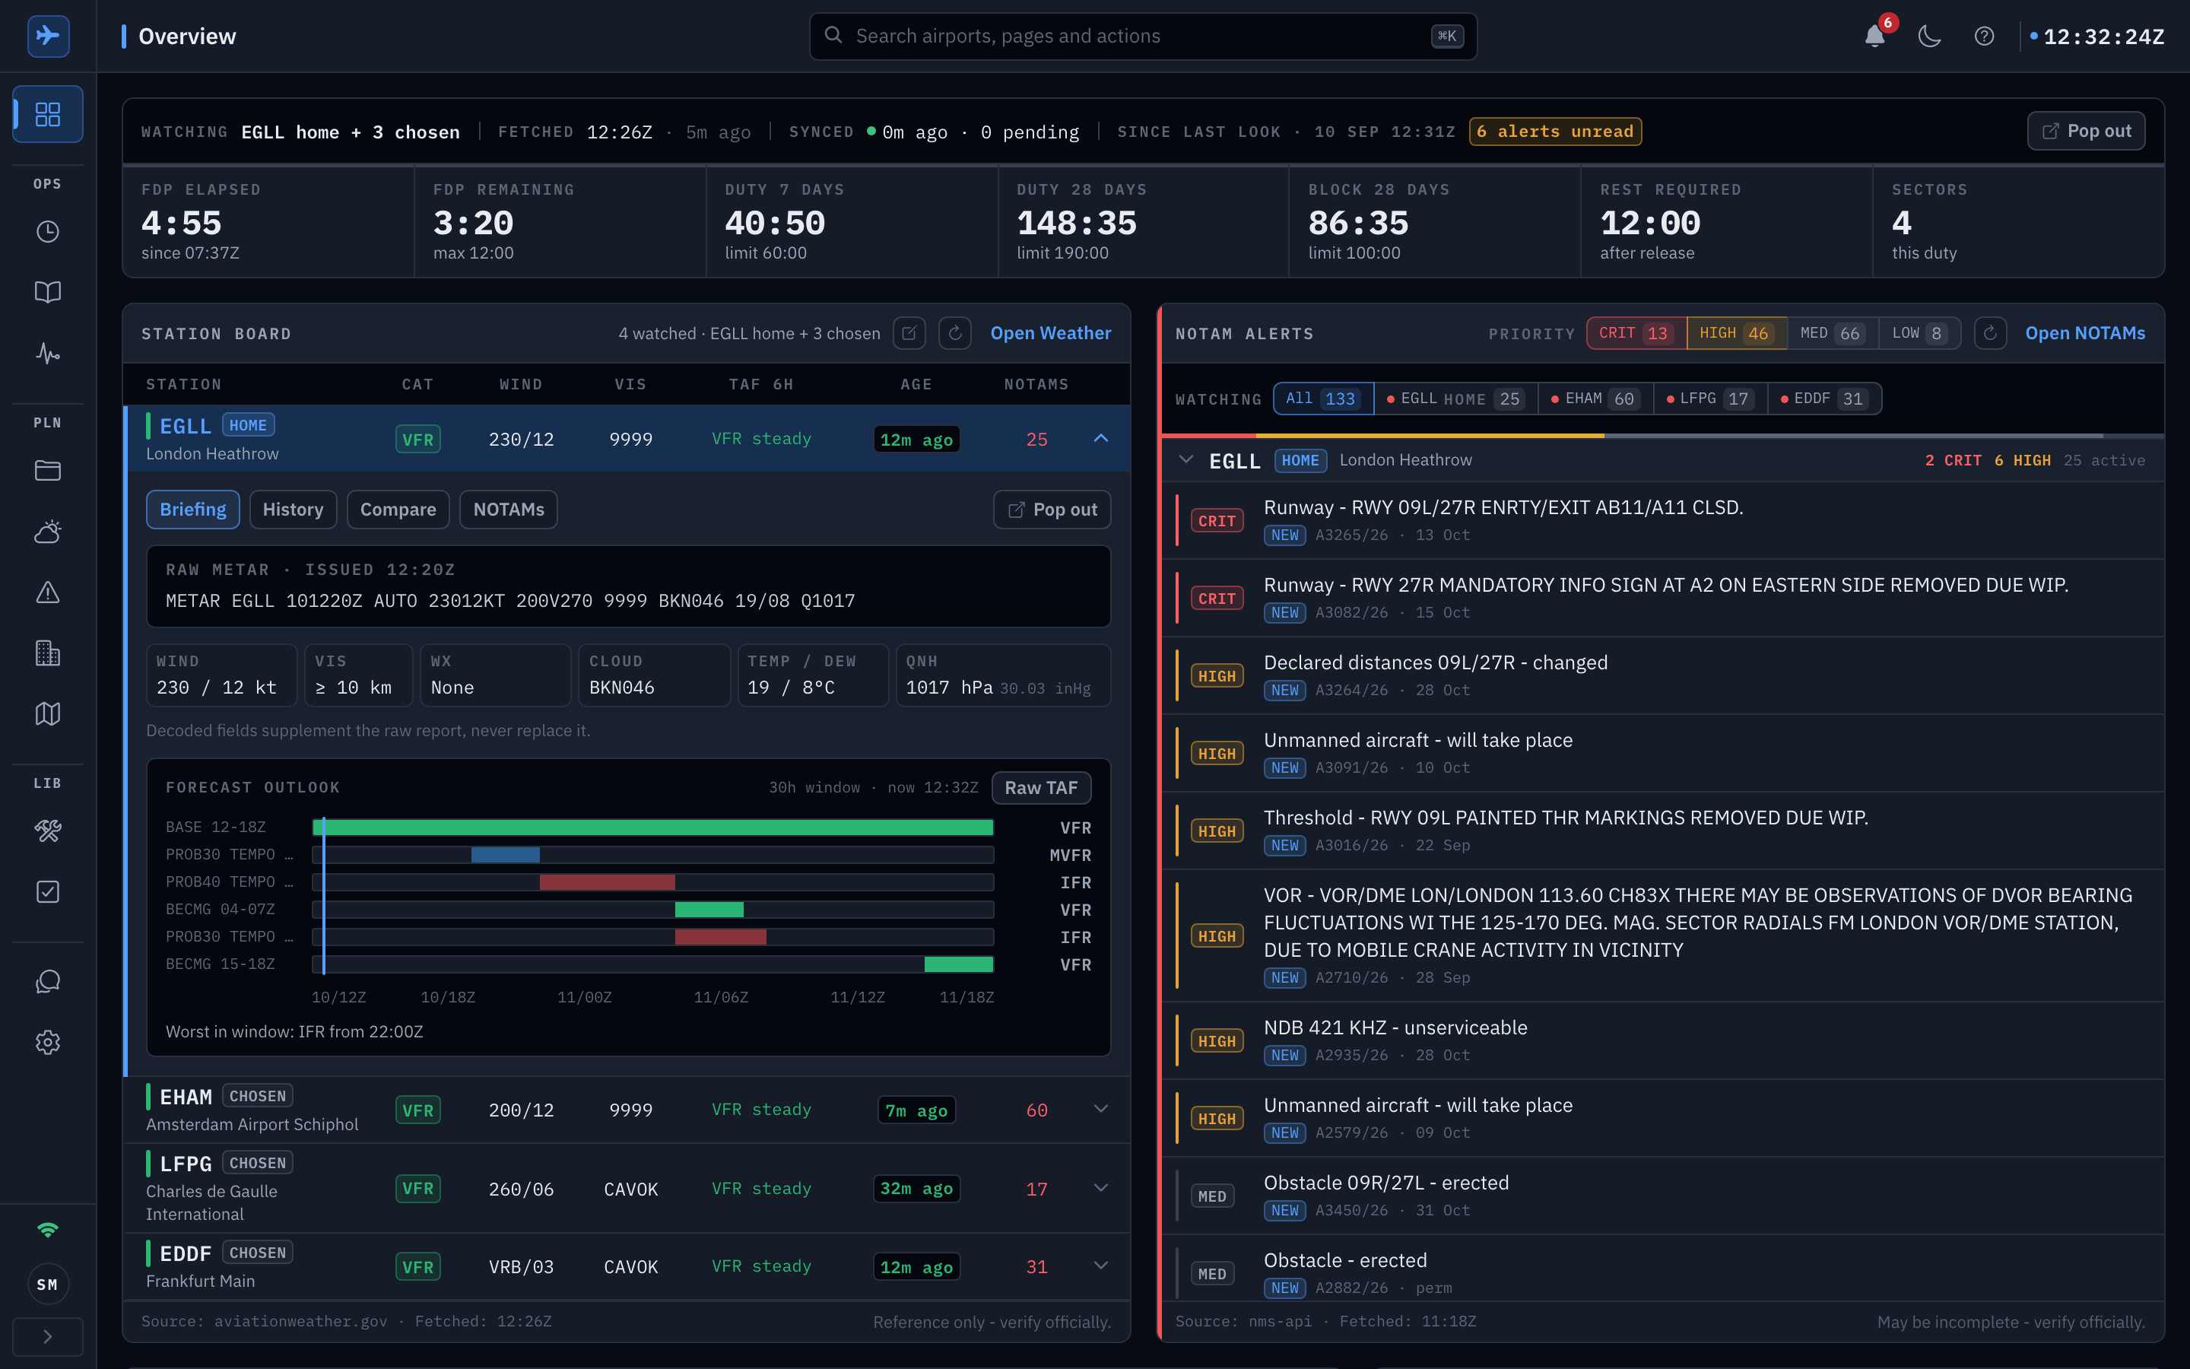
Task: Click the airplane app logo icon
Action: click(x=48, y=37)
